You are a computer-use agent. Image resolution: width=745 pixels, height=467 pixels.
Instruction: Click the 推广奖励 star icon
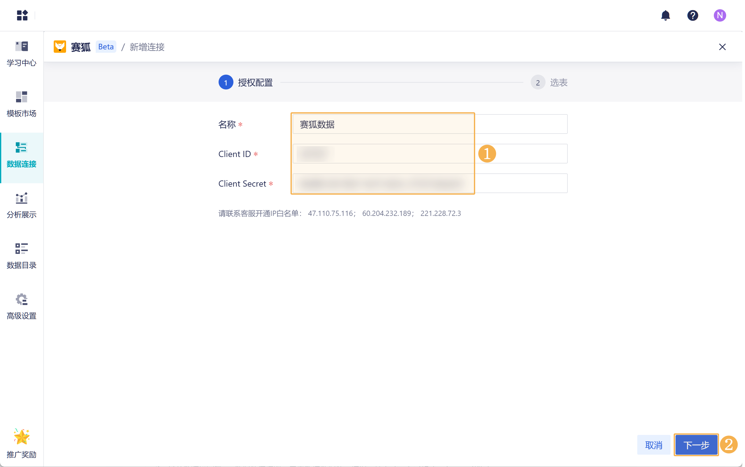click(21, 436)
